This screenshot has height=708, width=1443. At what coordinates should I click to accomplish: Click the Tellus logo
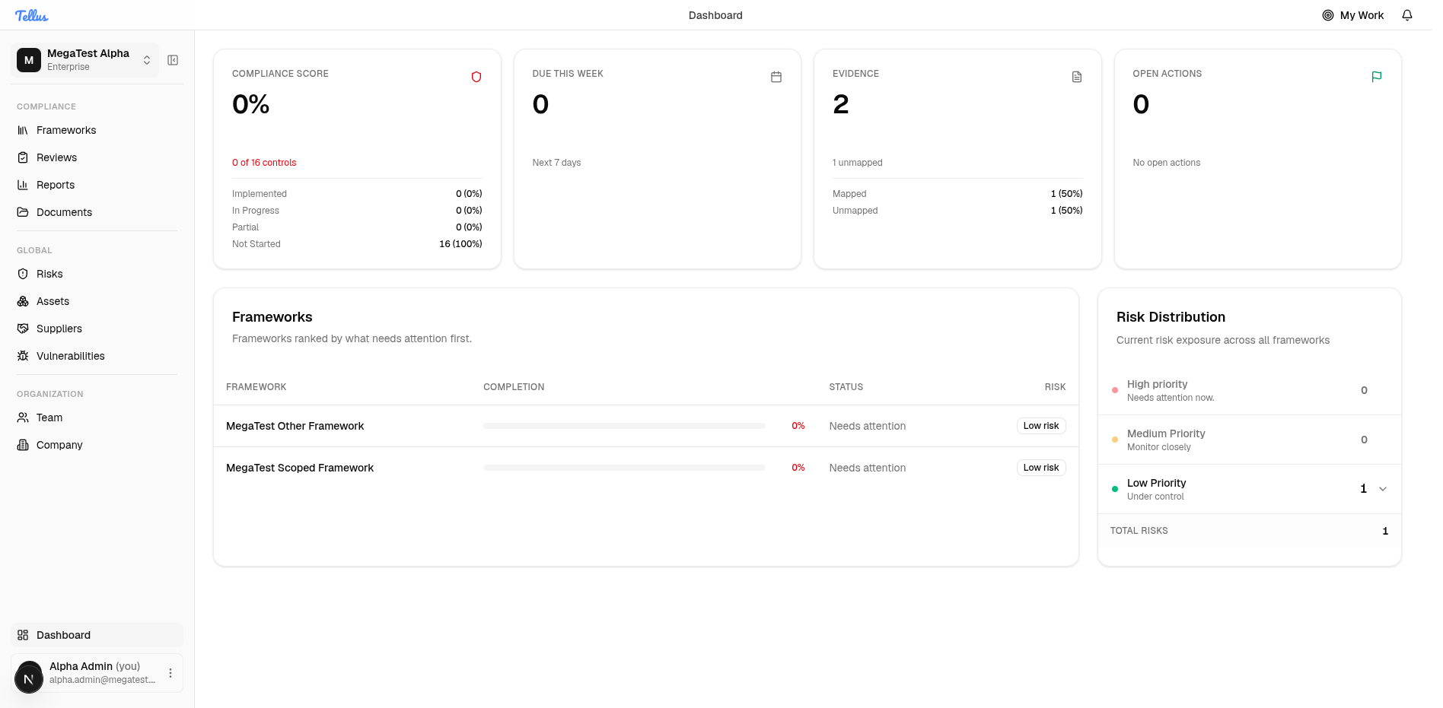click(32, 15)
